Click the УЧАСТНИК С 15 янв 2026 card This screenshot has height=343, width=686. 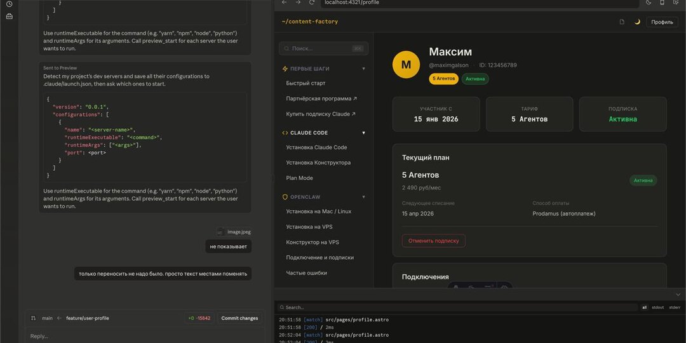436,114
